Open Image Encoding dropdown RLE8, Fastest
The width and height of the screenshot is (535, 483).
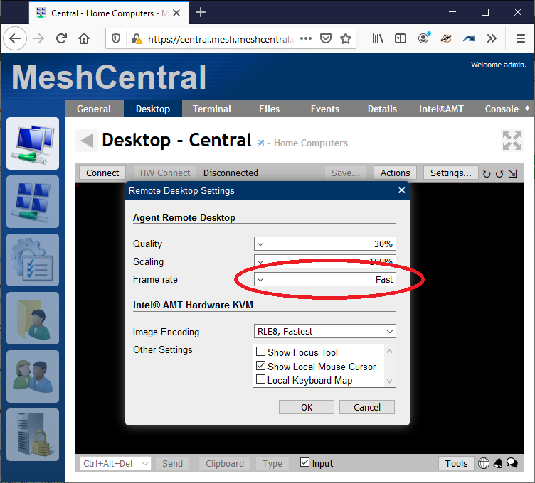coord(325,331)
